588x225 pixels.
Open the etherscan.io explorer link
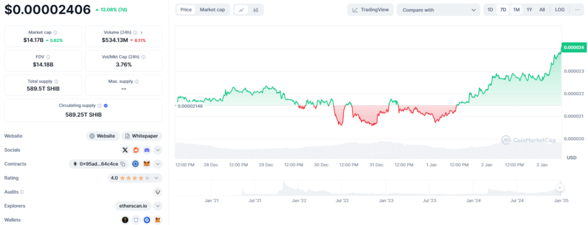(x=133, y=206)
